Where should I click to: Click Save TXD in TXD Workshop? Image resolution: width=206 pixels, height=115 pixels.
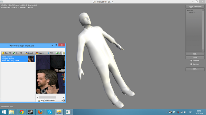[x=18, y=53]
